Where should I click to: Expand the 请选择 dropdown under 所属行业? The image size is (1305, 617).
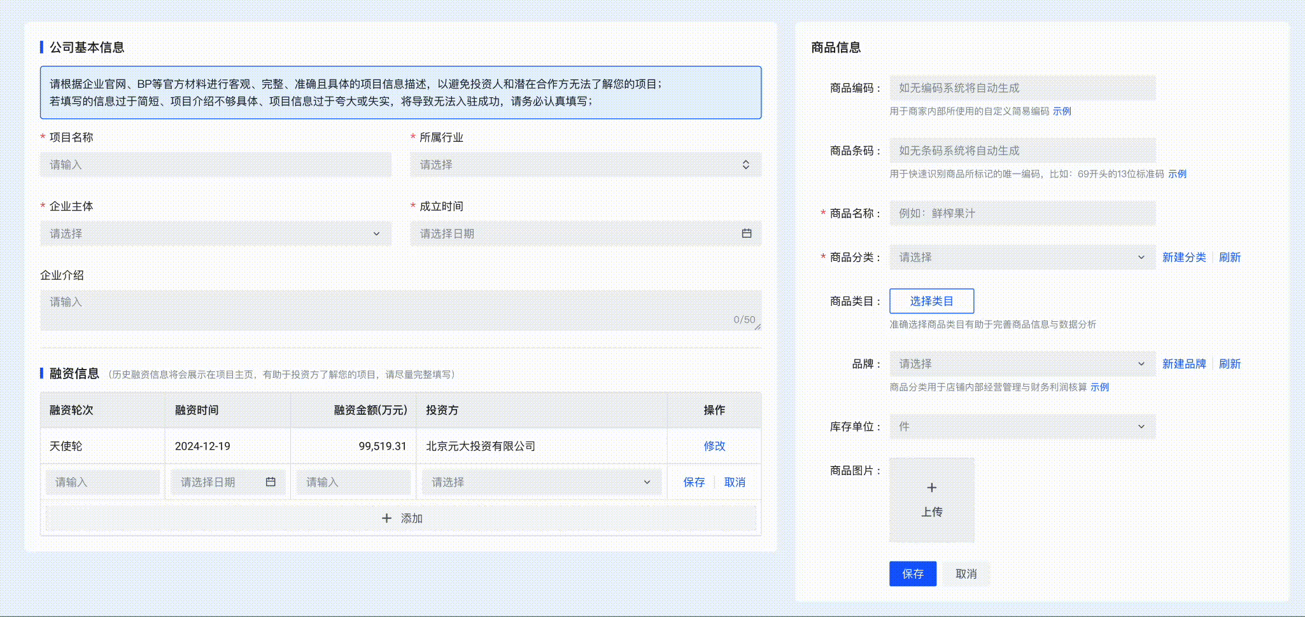[x=586, y=164]
